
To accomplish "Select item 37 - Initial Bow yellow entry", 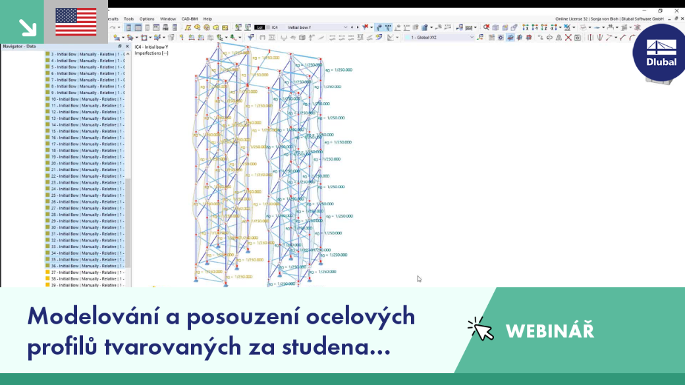I will (85, 272).
